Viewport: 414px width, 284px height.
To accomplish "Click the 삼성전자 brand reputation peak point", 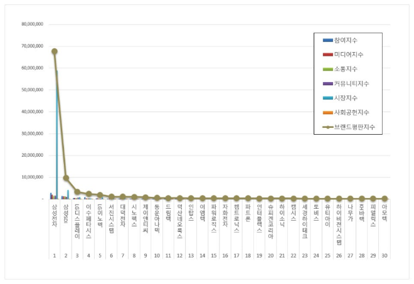I will pos(55,51).
